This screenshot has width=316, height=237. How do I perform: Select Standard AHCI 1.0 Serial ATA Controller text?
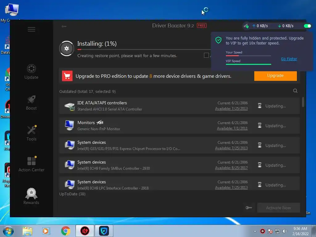click(x=110, y=109)
